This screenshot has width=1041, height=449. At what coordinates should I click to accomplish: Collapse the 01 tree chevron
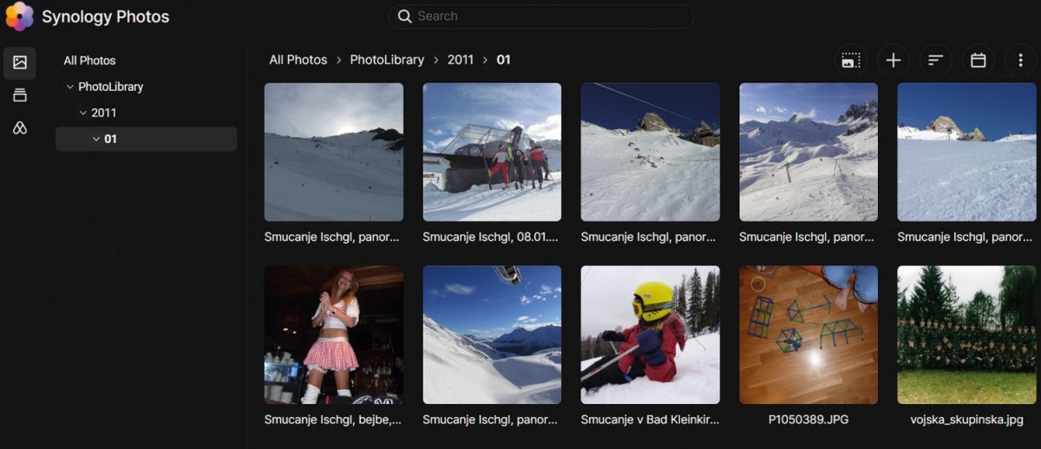[96, 139]
